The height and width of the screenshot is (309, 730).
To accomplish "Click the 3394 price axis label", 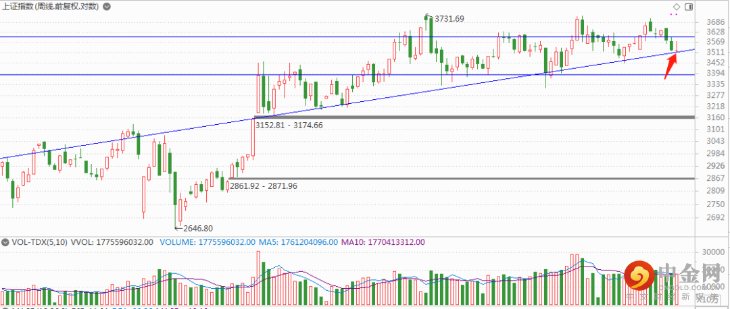I will click(x=714, y=74).
